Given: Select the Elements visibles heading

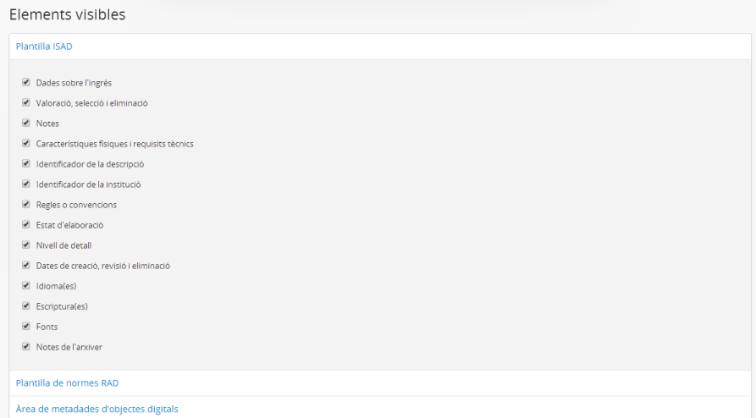Looking at the screenshot, I should point(68,14).
